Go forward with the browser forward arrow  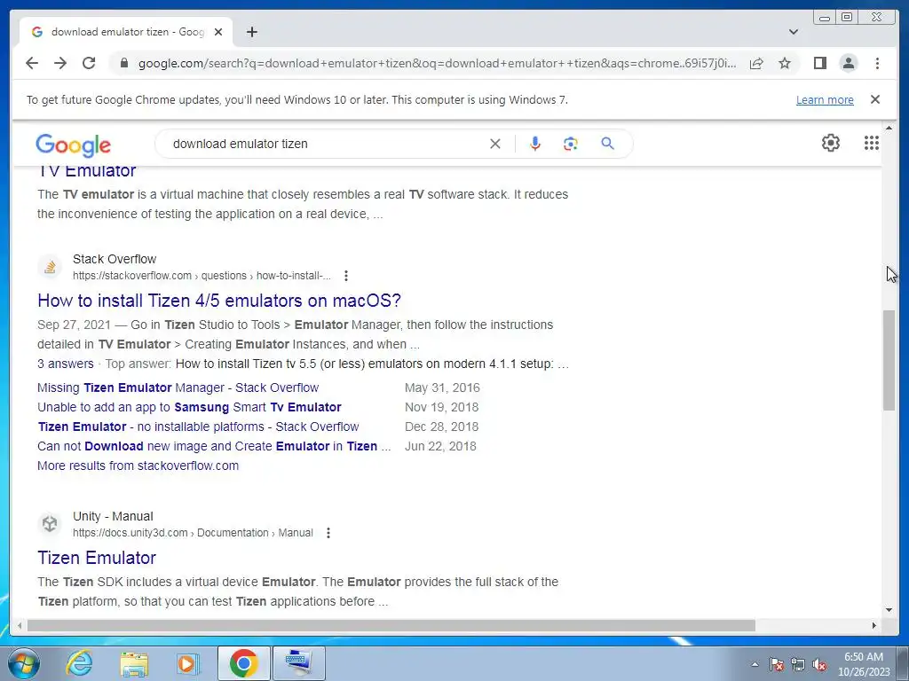pyautogui.click(x=60, y=63)
